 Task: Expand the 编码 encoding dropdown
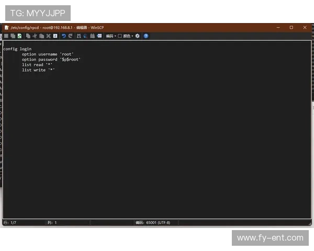(x=111, y=36)
